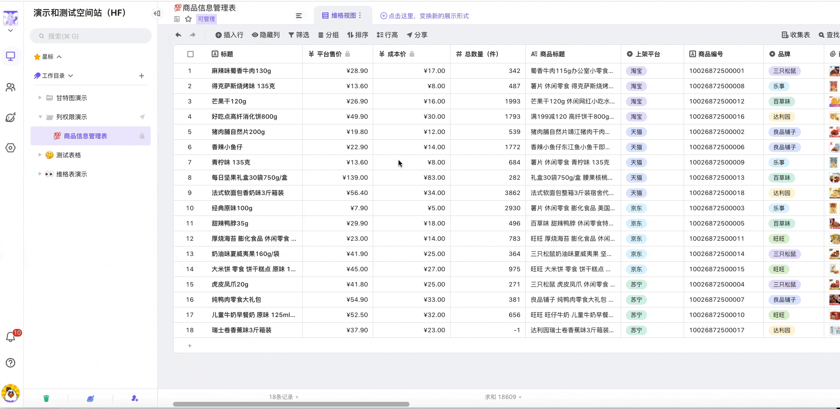Click the horizontal scrollbar at bottom
This screenshot has height=409, width=840.
pyautogui.click(x=291, y=404)
